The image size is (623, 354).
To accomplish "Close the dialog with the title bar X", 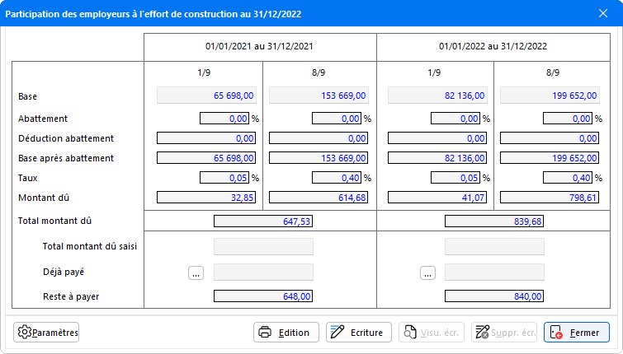I will (602, 12).
